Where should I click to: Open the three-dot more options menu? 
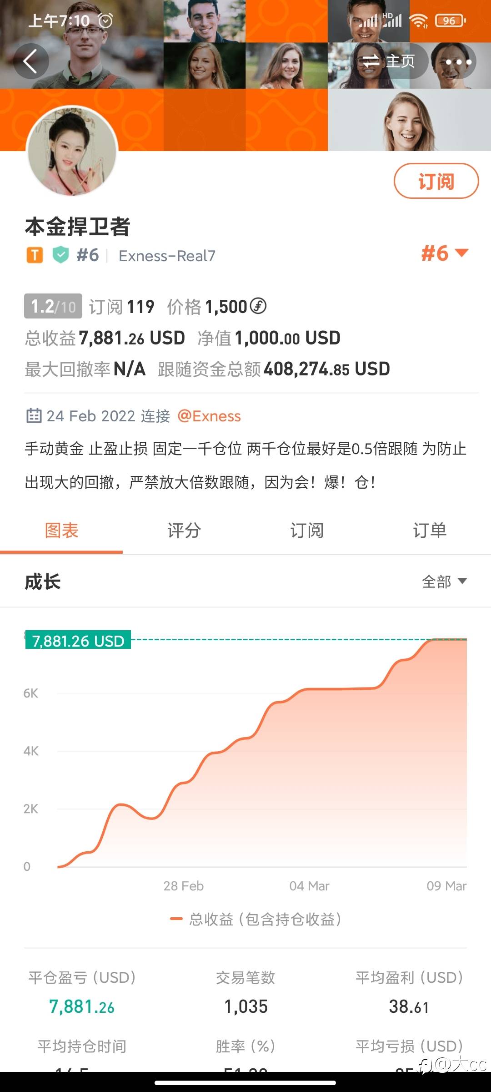click(458, 61)
